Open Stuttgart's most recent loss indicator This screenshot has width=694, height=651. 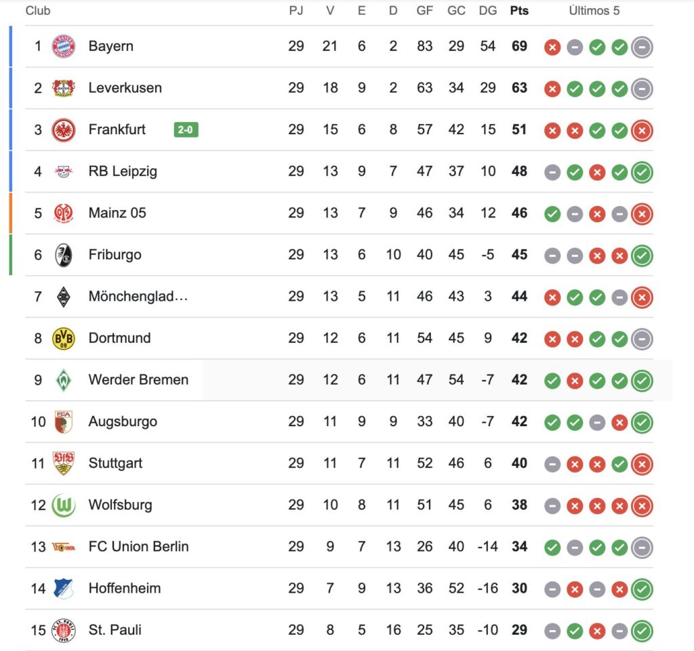642,464
